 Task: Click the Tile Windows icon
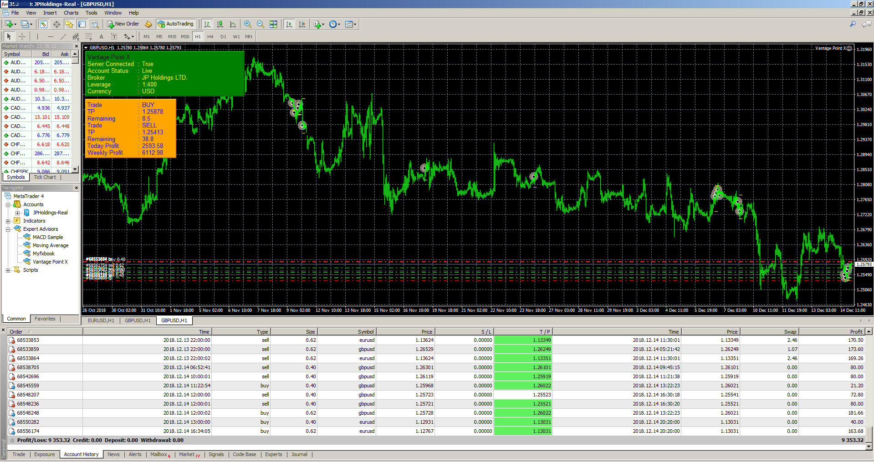coord(273,24)
